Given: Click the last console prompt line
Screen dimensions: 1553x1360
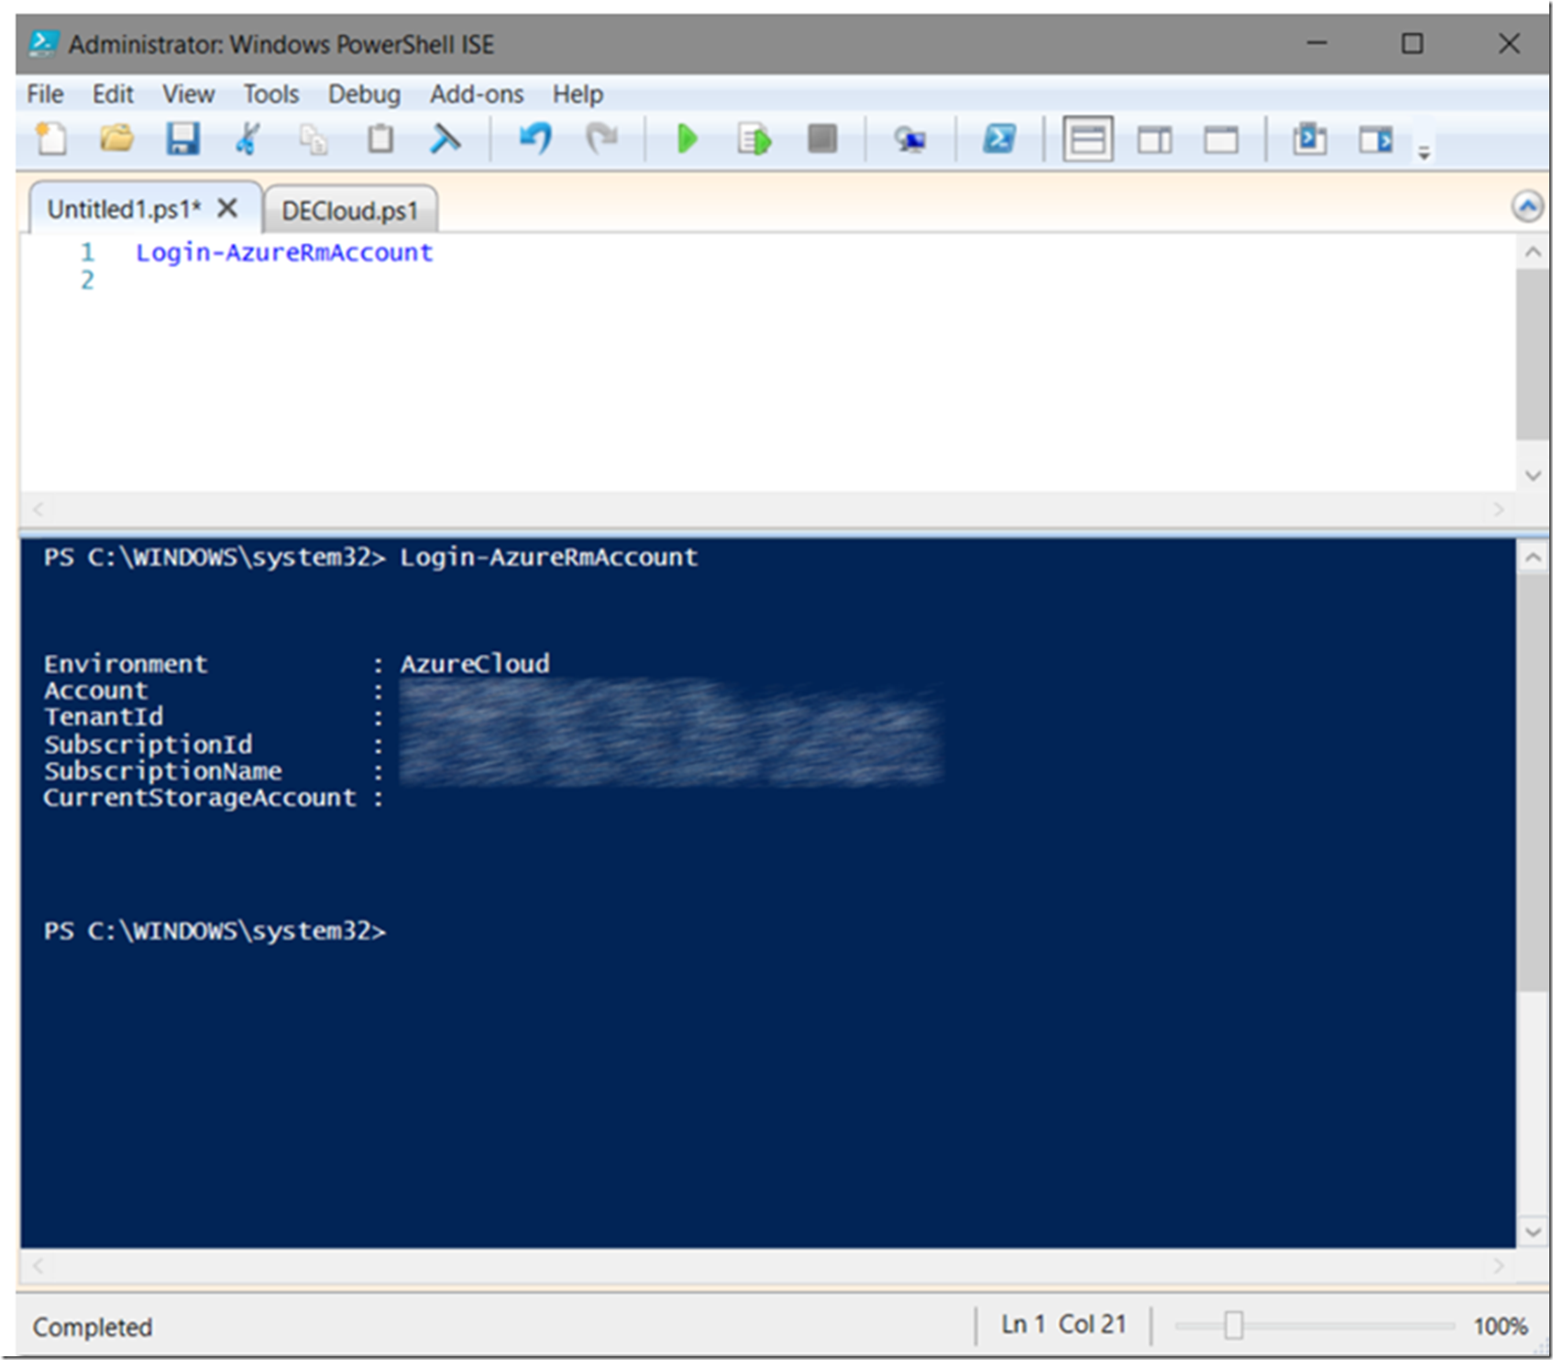Looking at the screenshot, I should tap(215, 931).
